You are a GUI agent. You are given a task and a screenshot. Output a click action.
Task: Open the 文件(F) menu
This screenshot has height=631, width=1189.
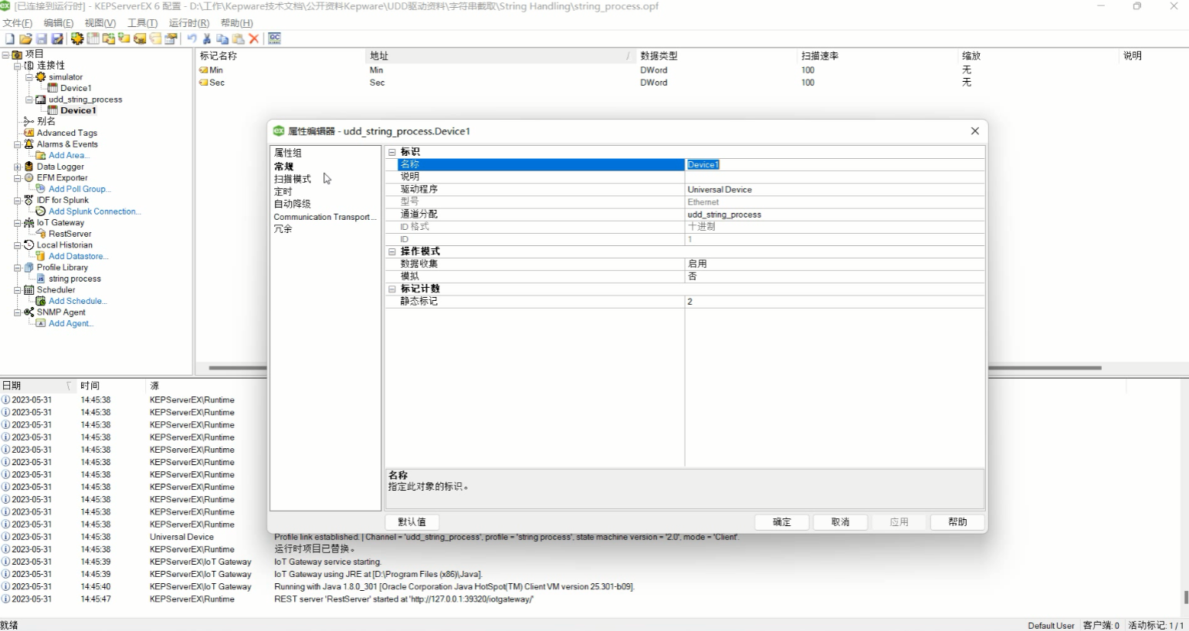click(17, 23)
